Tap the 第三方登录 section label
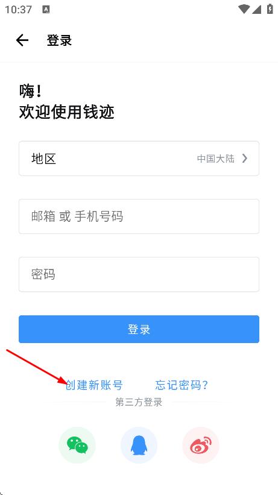 coord(139,402)
